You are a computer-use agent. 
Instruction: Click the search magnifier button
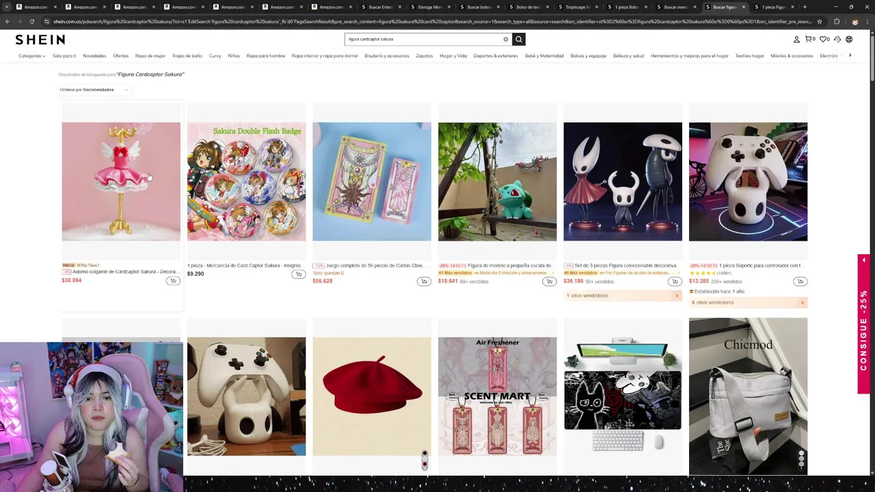(519, 39)
